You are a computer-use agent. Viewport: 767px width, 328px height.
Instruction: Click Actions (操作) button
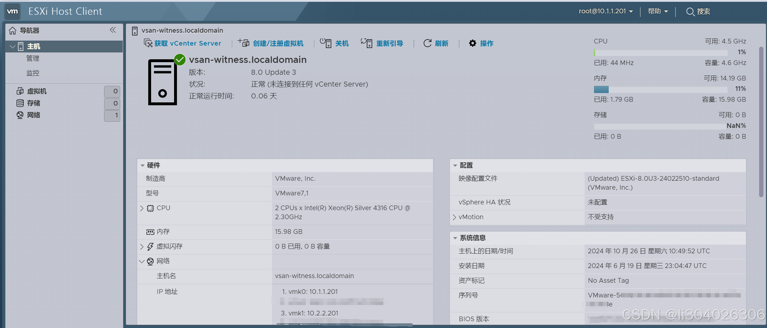click(481, 43)
